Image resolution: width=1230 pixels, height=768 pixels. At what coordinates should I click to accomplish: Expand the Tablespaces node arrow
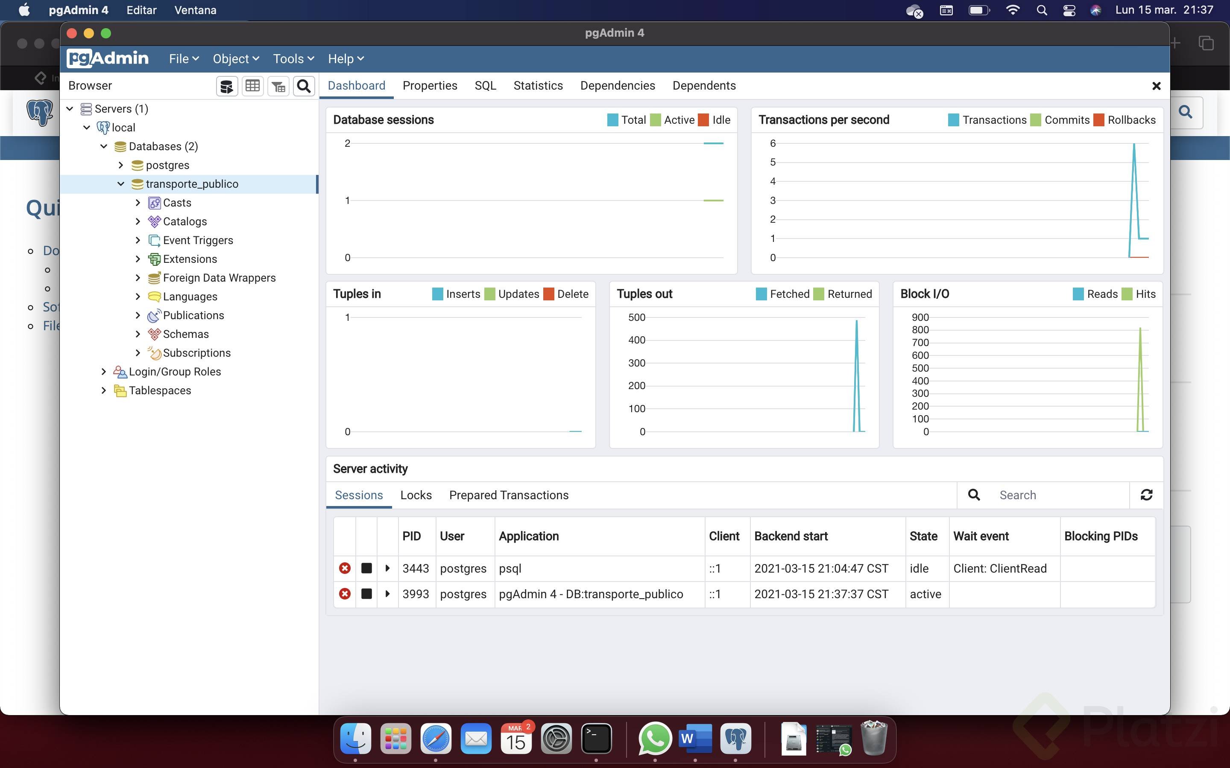click(104, 390)
